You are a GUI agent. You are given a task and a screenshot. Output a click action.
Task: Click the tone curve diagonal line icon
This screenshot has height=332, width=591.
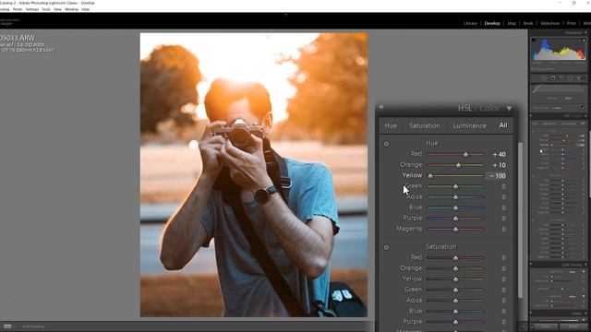[537, 89]
